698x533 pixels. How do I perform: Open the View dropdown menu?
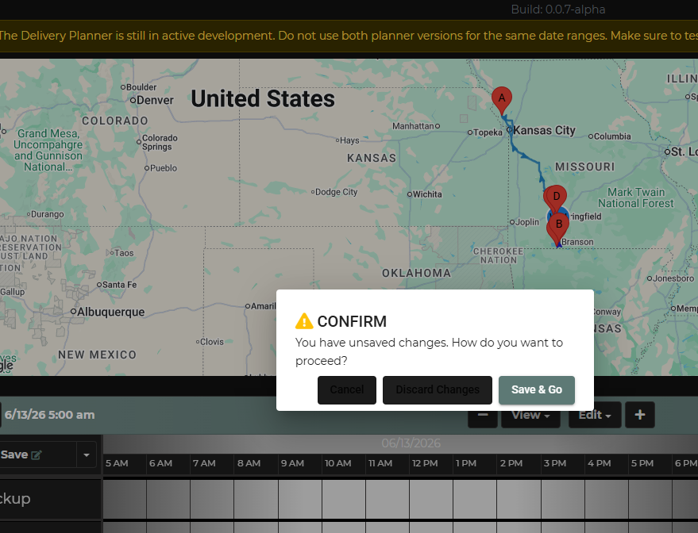point(530,415)
